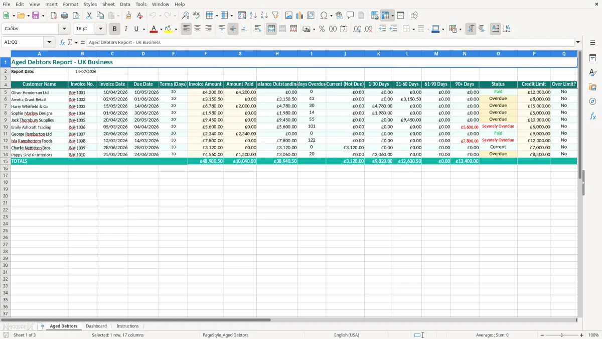This screenshot has width=602, height=339.
Task: Switch to the Instructions sheet tab
Action: pyautogui.click(x=127, y=326)
